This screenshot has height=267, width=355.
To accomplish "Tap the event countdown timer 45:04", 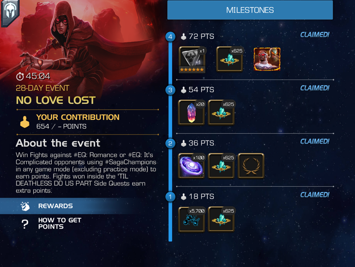I will click(33, 76).
